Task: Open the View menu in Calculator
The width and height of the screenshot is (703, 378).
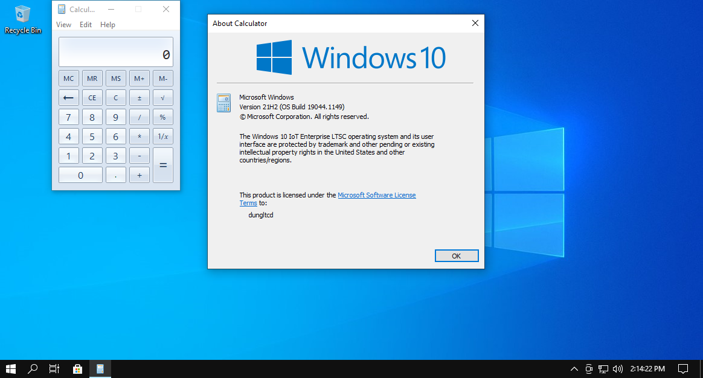Action: click(x=63, y=25)
